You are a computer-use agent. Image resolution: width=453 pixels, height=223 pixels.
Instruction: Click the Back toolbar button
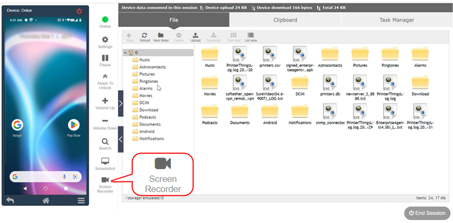[x=130, y=37]
